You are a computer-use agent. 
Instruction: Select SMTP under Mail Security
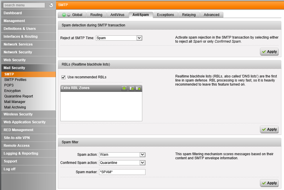(28, 74)
